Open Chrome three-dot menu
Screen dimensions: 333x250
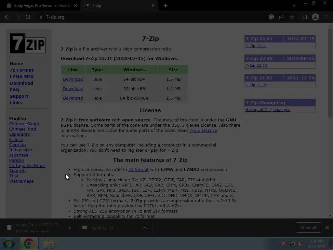pos(326,17)
